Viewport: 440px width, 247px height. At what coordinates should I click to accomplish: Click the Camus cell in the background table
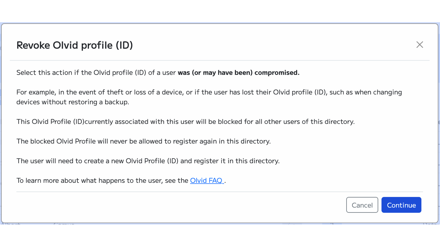click(x=63, y=224)
